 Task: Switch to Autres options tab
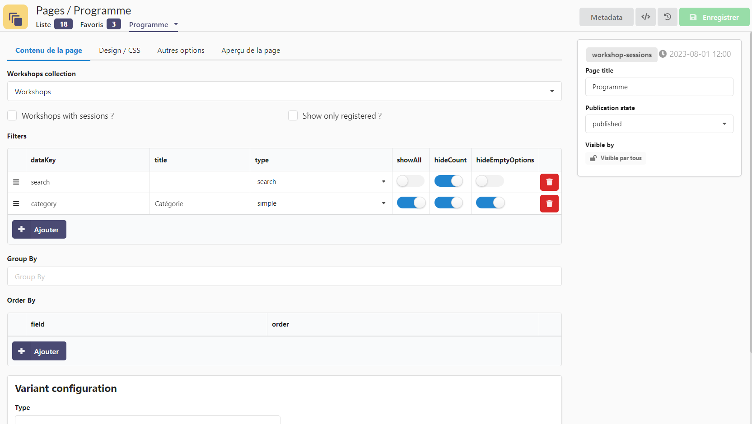[181, 51]
